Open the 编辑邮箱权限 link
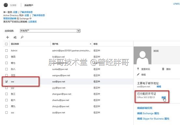180x125 pixels. [x=145, y=108]
